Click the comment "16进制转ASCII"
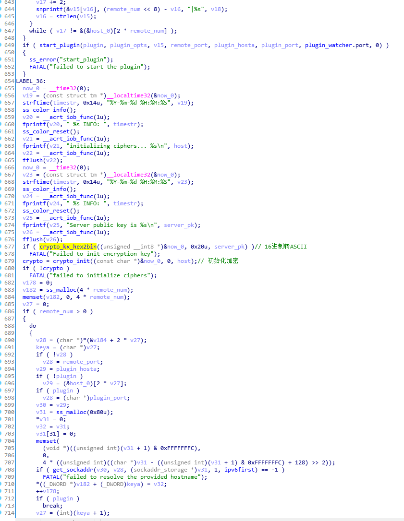404x521 pixels. tap(285, 247)
